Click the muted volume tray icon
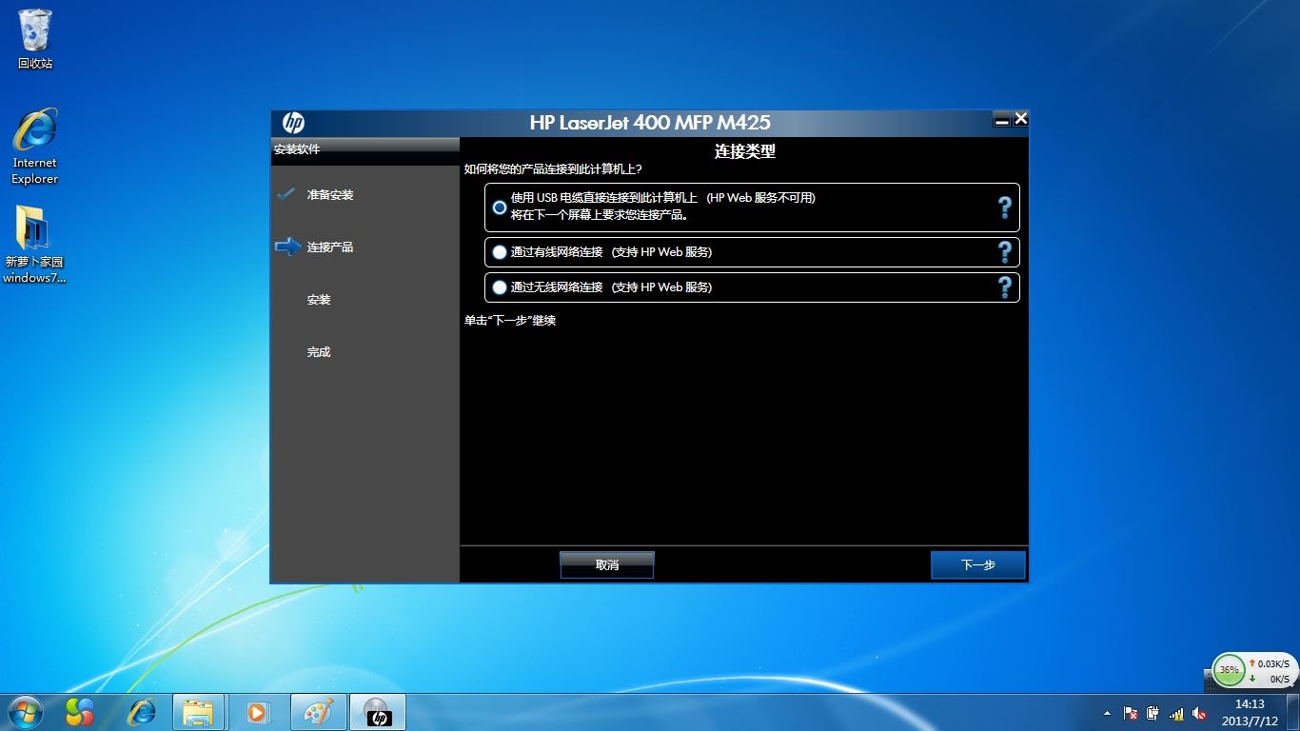The height and width of the screenshot is (731, 1300). [x=1199, y=713]
